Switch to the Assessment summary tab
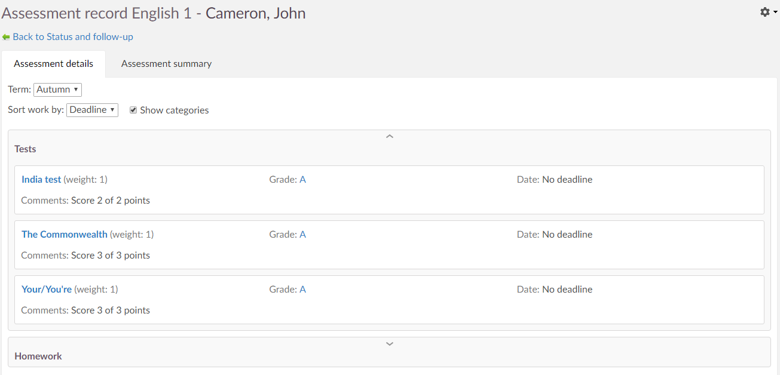Viewport: 780px width, 375px height. [x=166, y=64]
